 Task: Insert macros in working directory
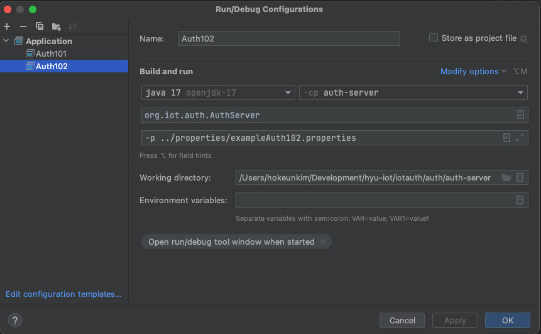[x=520, y=177]
